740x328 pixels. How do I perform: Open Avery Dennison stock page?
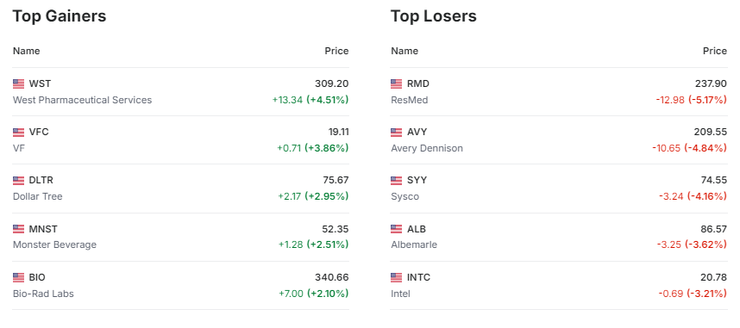(x=427, y=148)
